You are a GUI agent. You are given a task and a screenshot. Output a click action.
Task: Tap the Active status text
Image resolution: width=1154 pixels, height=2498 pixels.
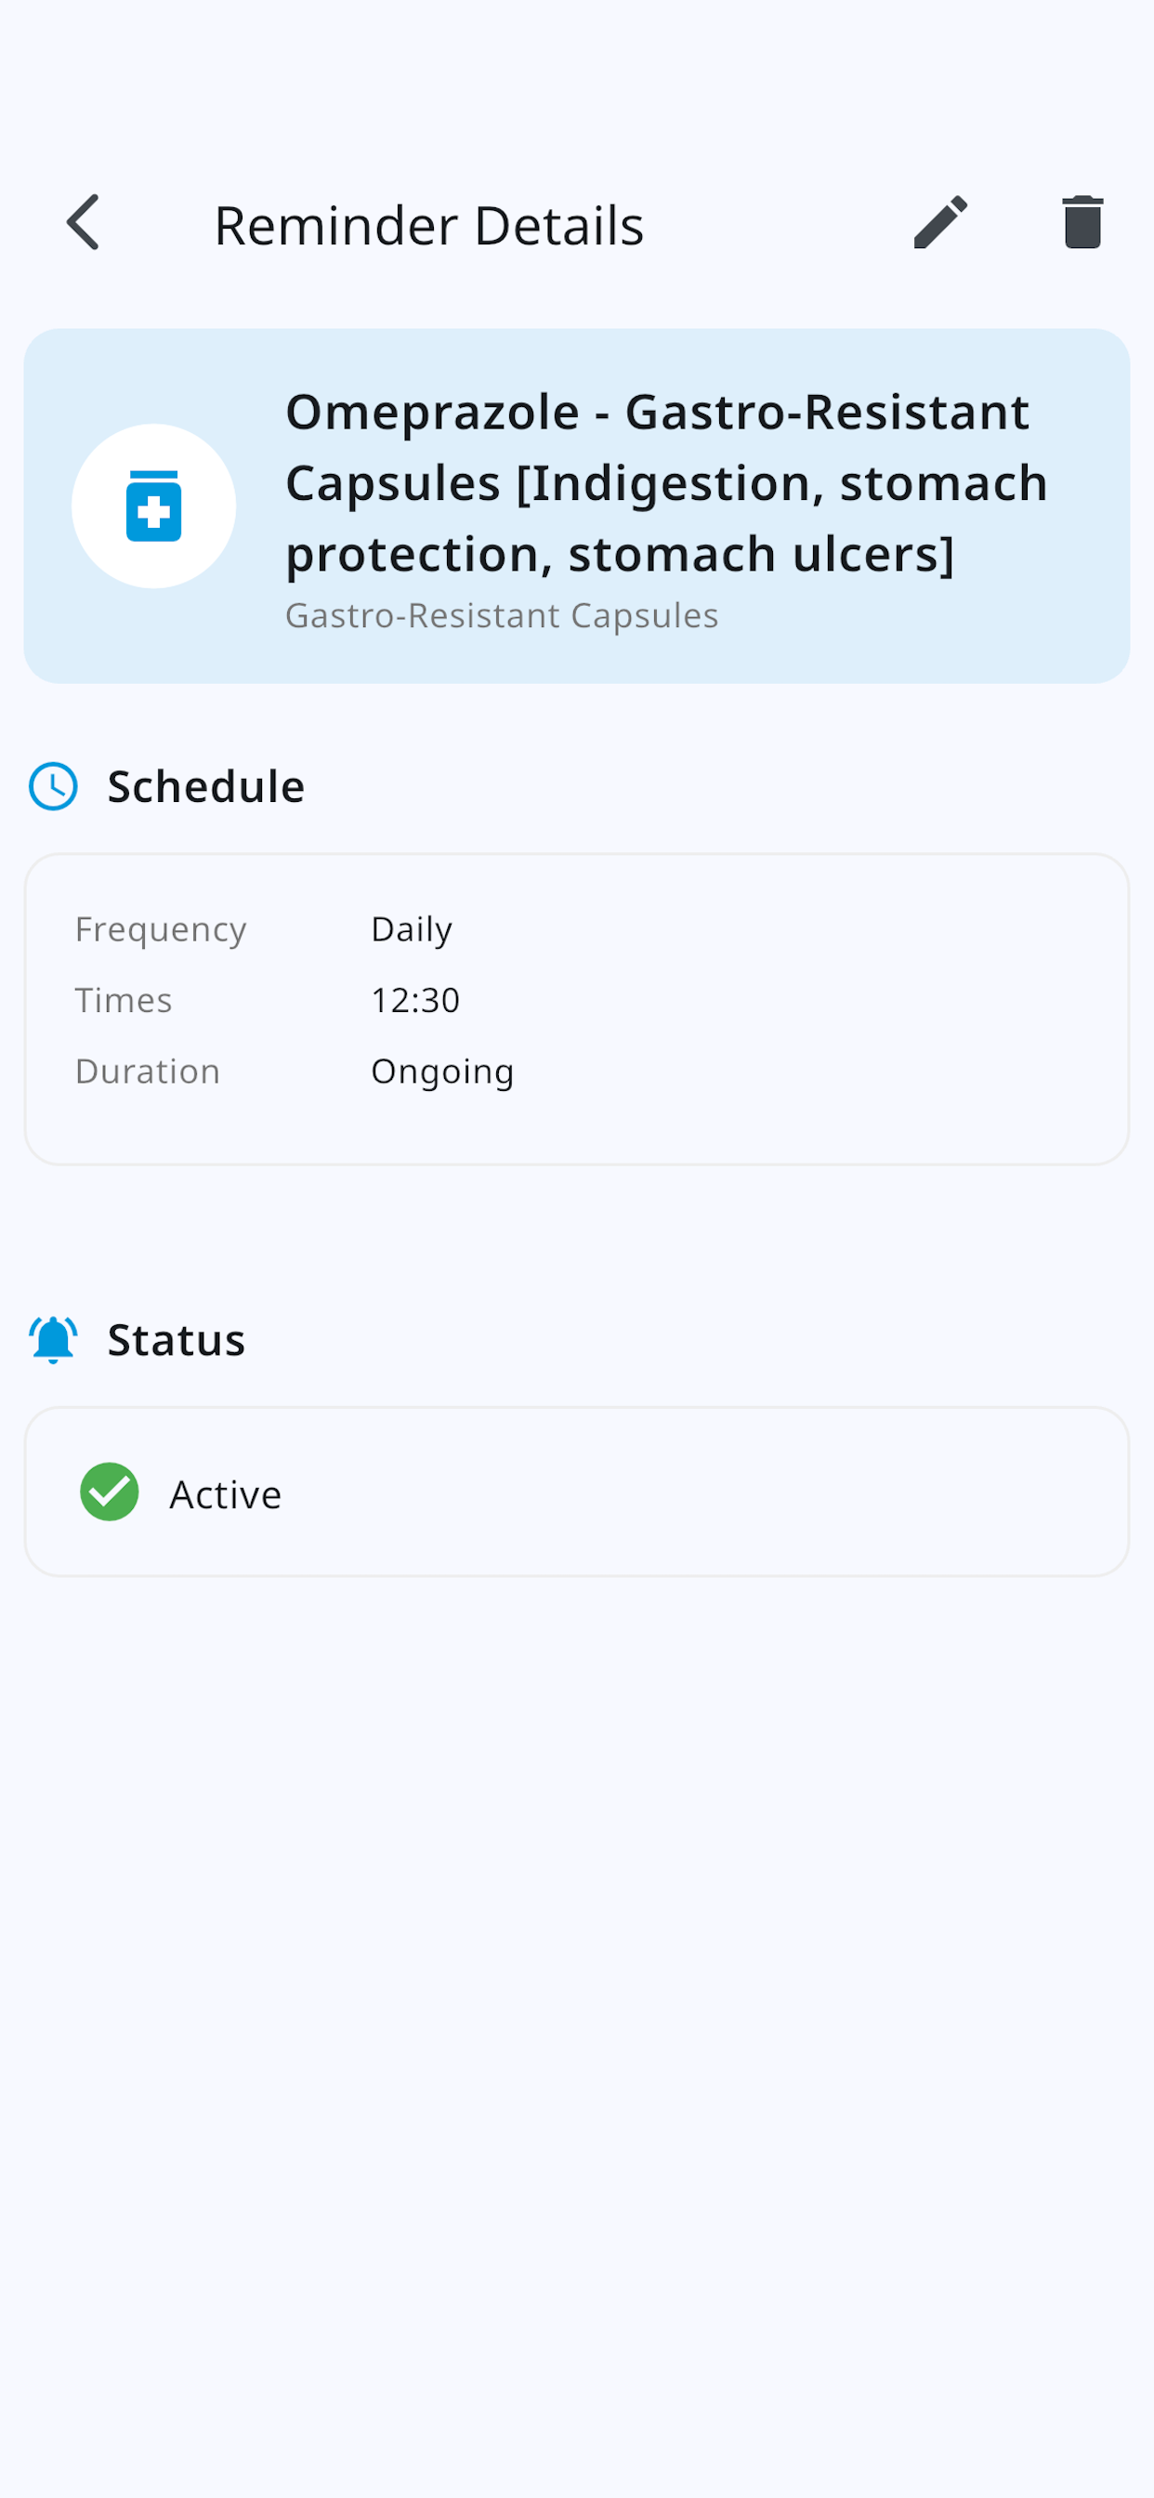pyautogui.click(x=225, y=1494)
